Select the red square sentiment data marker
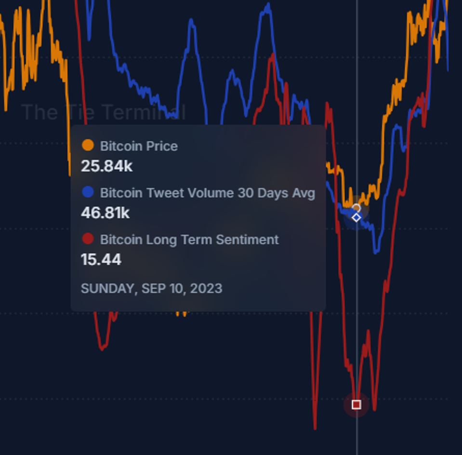Image resolution: width=462 pixels, height=455 pixels. pos(356,404)
